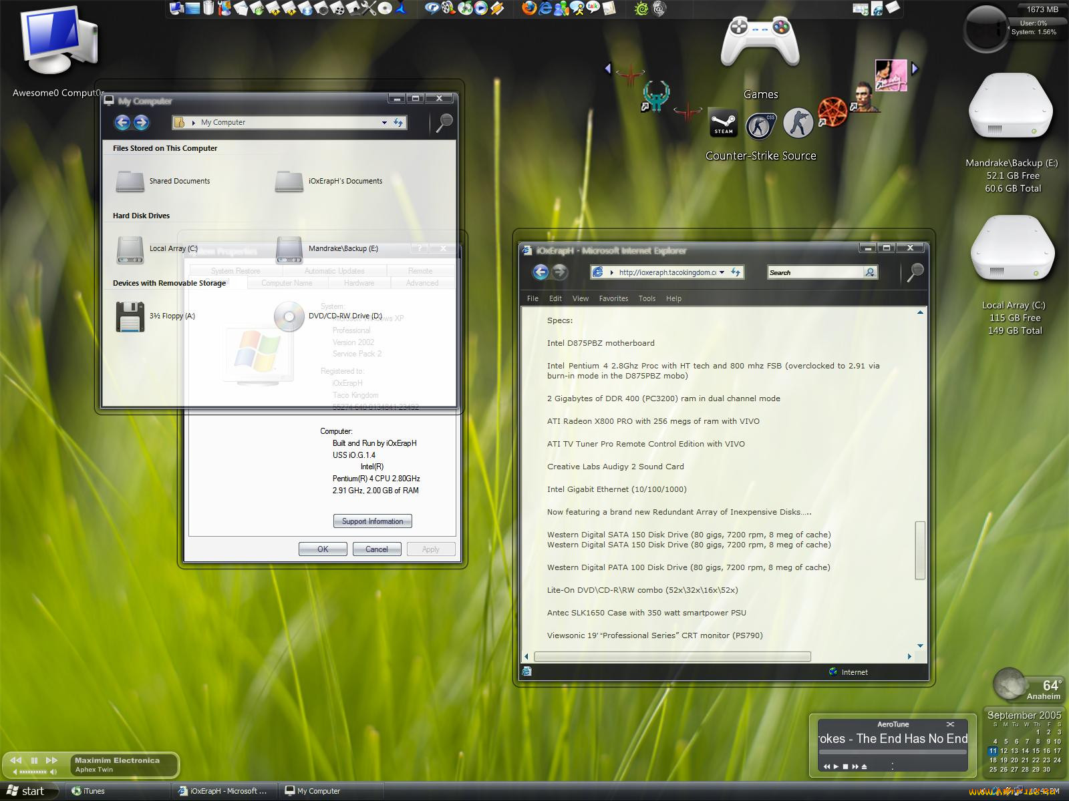The height and width of the screenshot is (801, 1069).
Task: Launch Firefox from the top dock
Action: (x=529, y=8)
